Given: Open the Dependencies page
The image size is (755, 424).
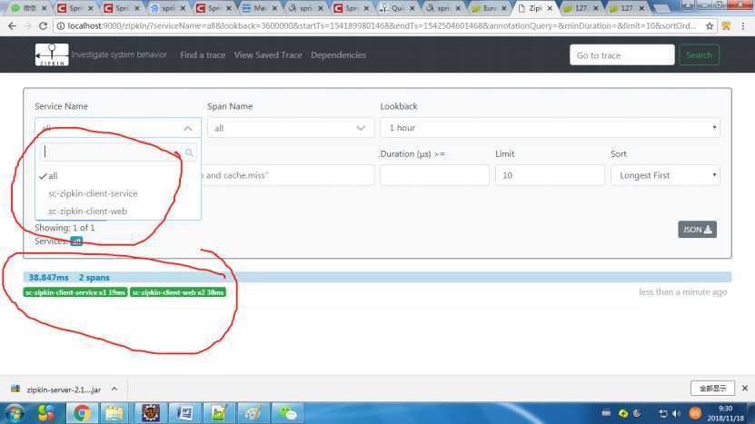Looking at the screenshot, I should click(339, 54).
